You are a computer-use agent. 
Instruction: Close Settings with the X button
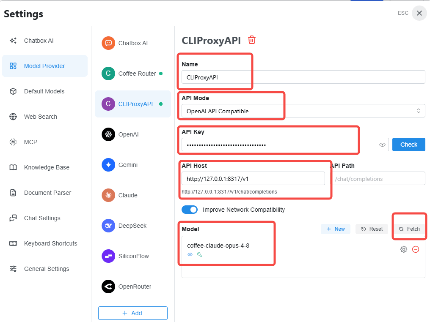419,13
